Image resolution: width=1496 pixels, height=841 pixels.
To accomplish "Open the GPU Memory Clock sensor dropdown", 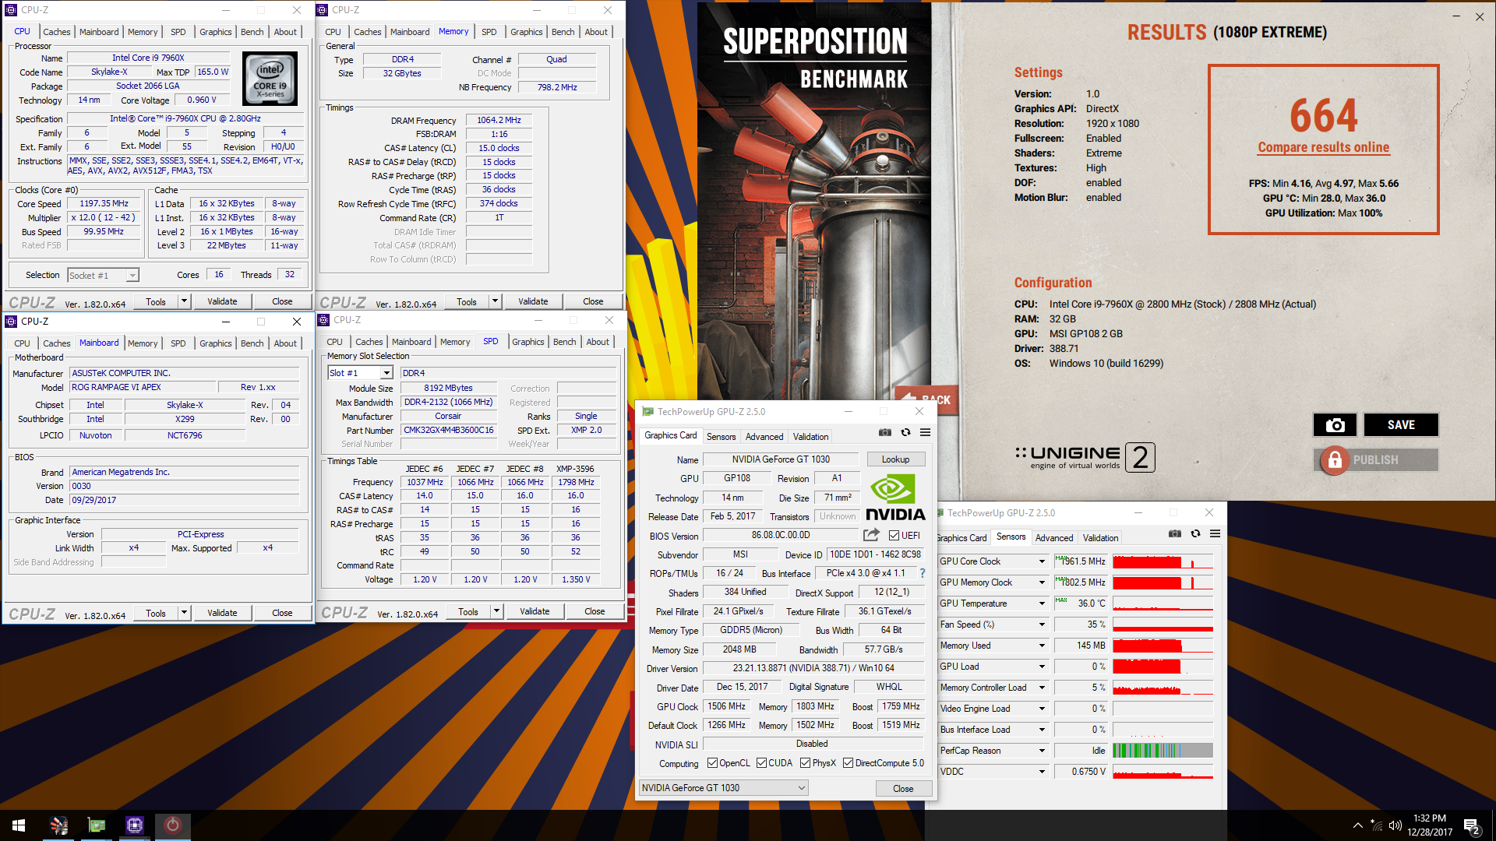I will tap(1042, 582).
